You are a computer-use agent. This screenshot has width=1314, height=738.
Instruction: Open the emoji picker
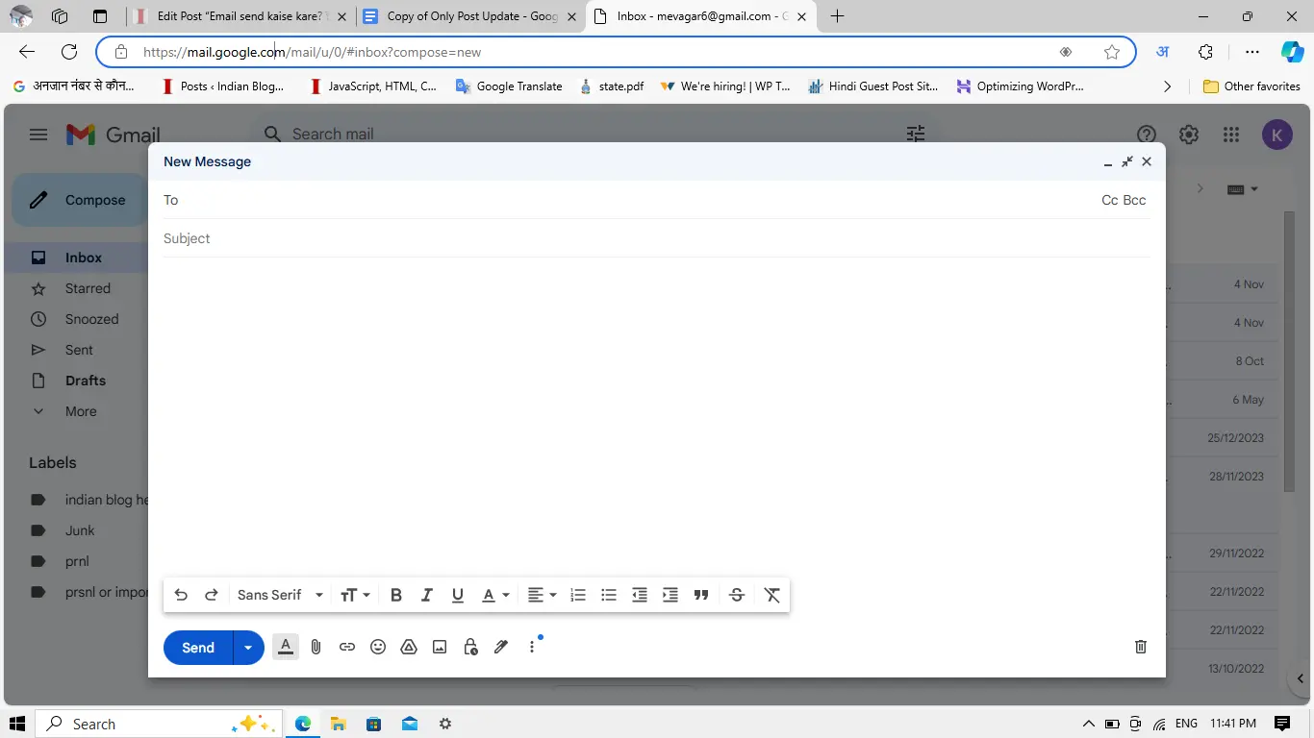point(378,647)
